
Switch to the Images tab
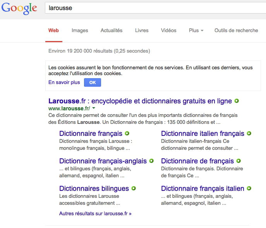point(80,31)
